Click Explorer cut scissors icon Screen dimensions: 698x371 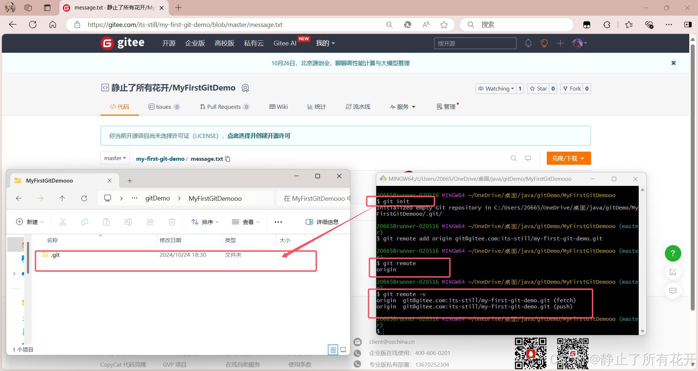click(63, 222)
